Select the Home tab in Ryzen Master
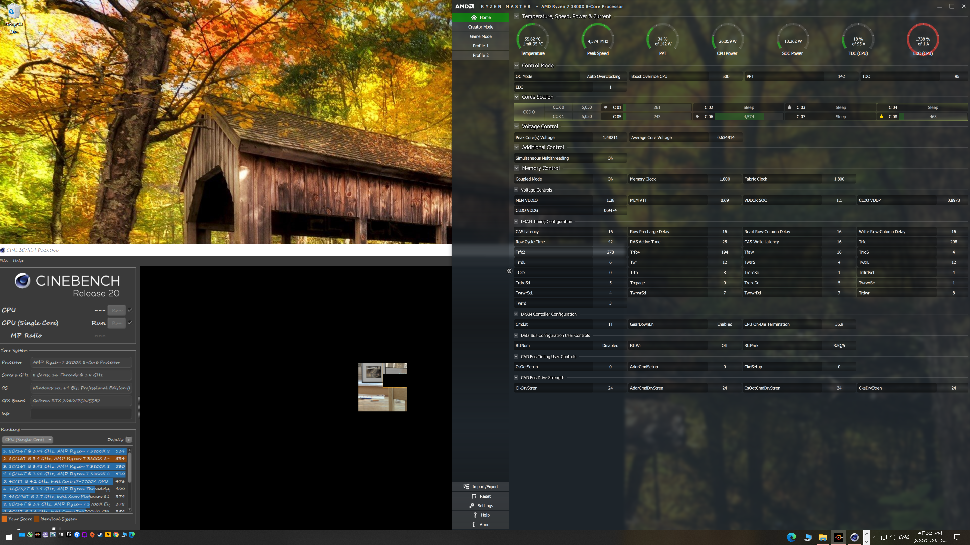 (480, 17)
